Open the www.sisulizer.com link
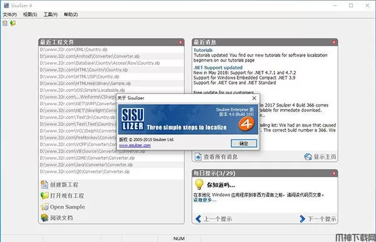The image size is (376, 242). pyautogui.click(x=135, y=145)
